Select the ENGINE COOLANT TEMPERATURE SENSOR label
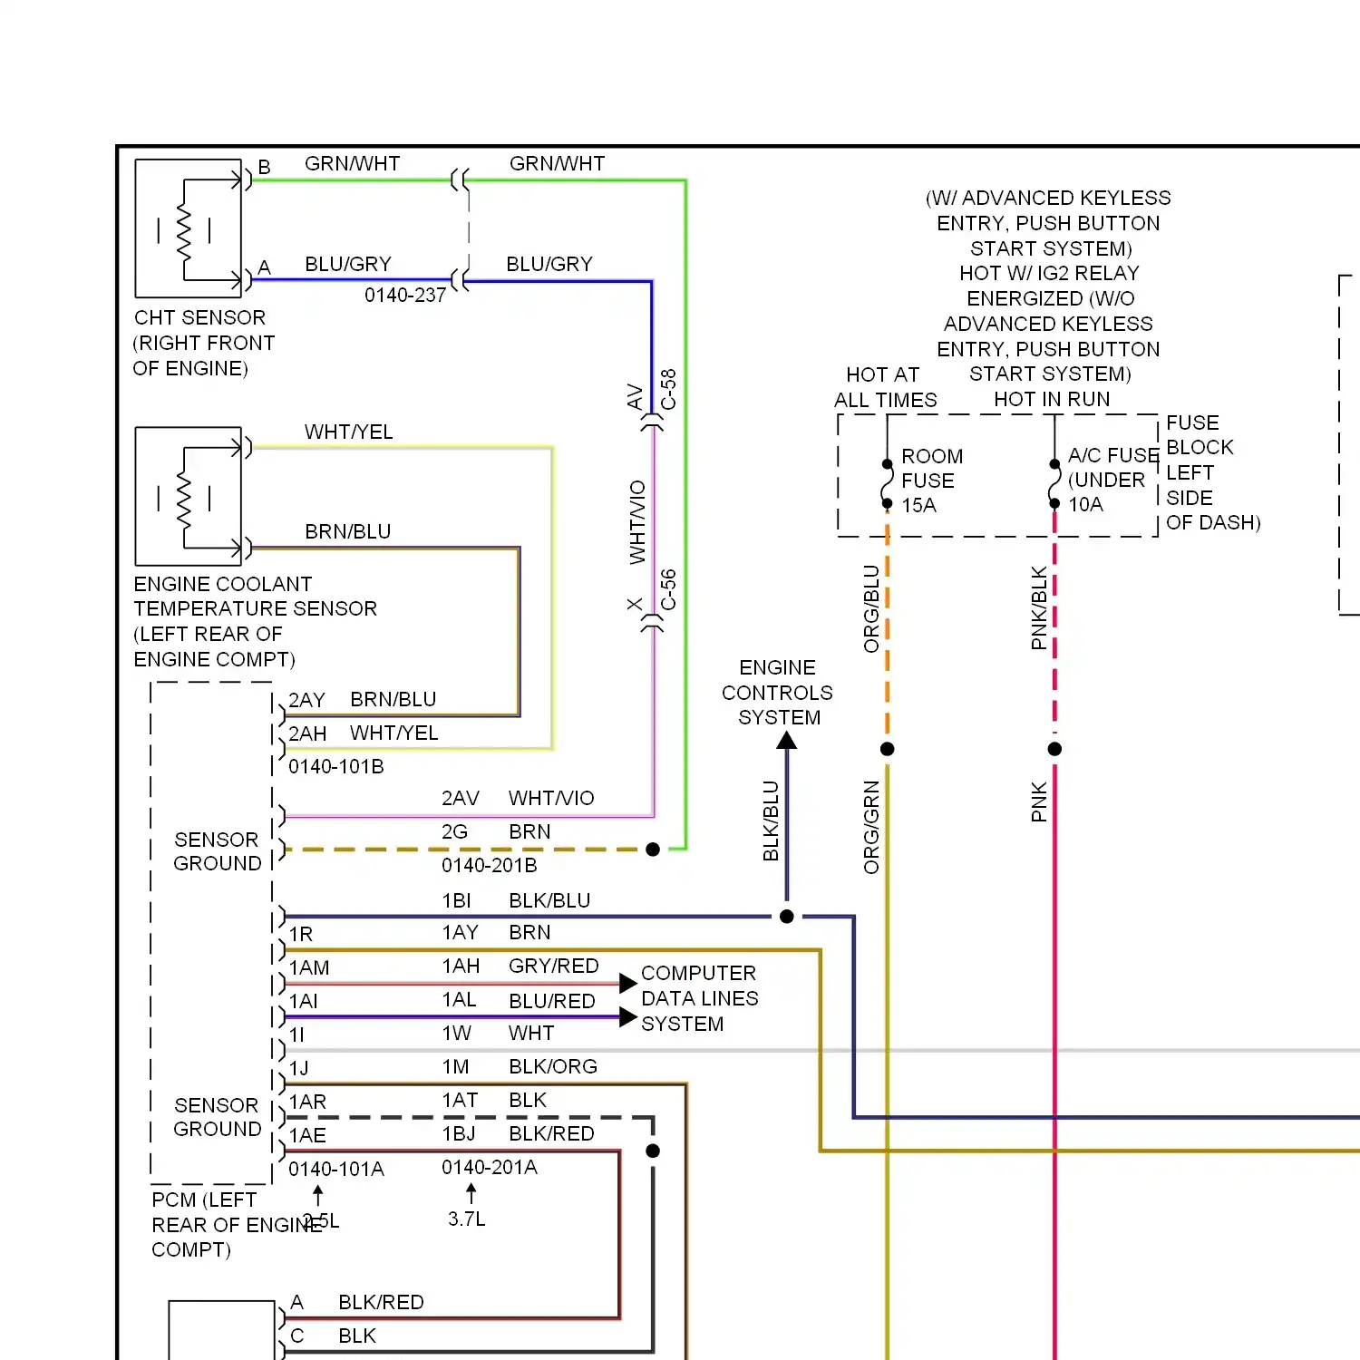The image size is (1360, 1360). tap(255, 621)
